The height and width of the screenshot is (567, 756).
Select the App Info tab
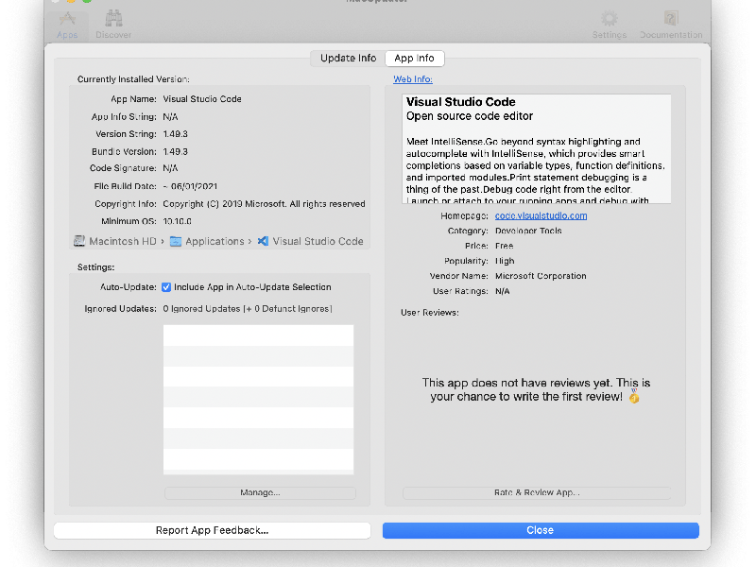414,59
